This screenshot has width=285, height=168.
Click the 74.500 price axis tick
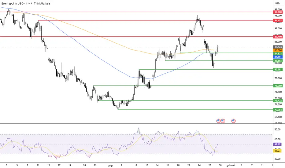click(278, 92)
